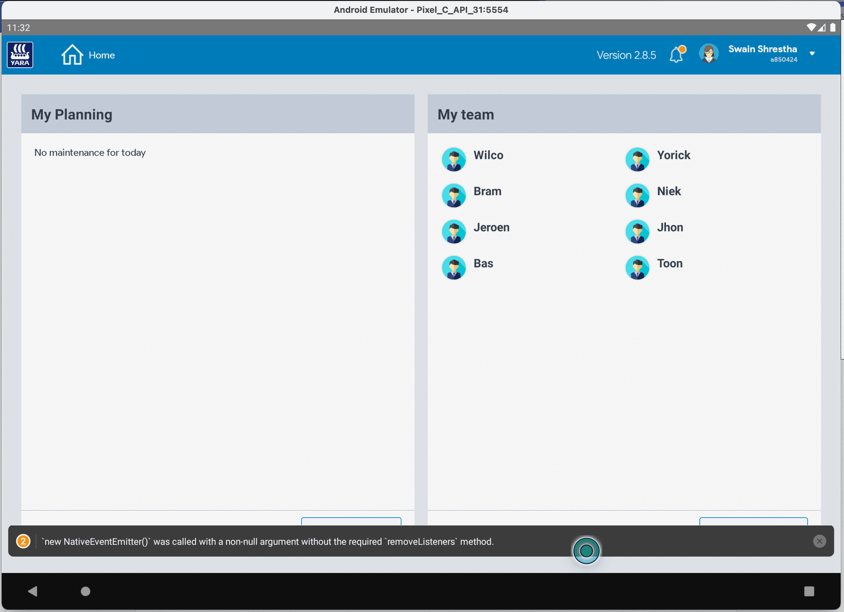Click Swain Shrestha's profile avatar
844x612 pixels.
coord(709,54)
